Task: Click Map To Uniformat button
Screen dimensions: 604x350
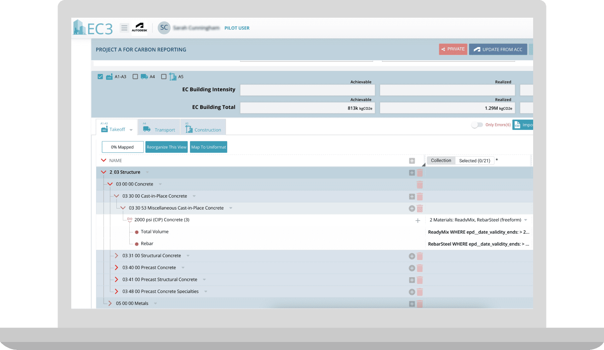Action: coord(209,147)
